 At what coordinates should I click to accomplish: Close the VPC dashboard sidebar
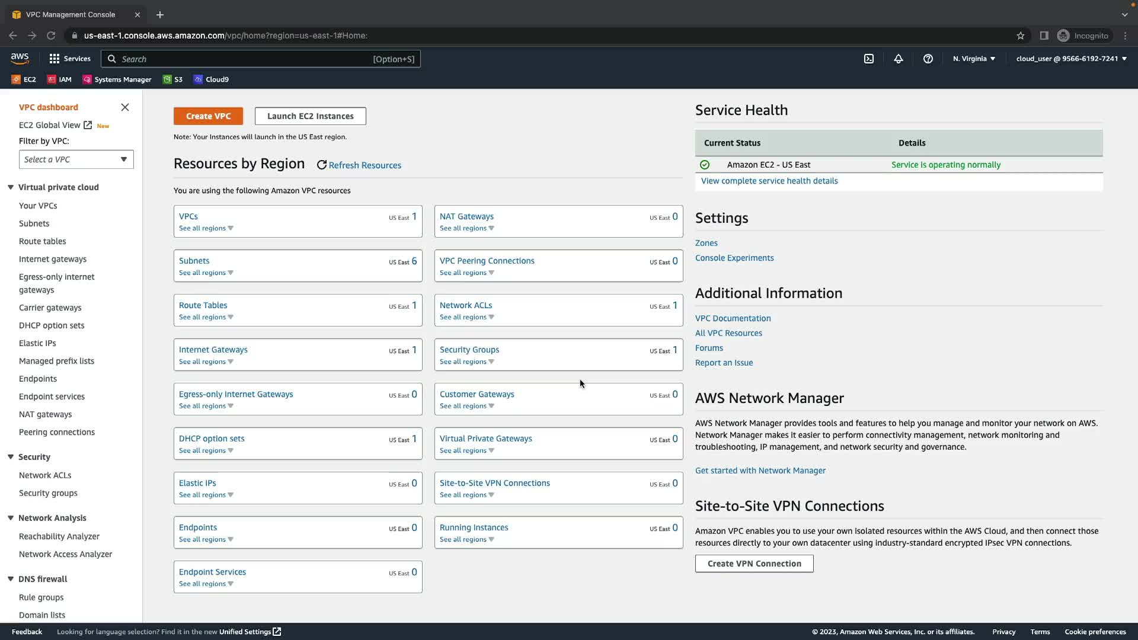pyautogui.click(x=124, y=107)
